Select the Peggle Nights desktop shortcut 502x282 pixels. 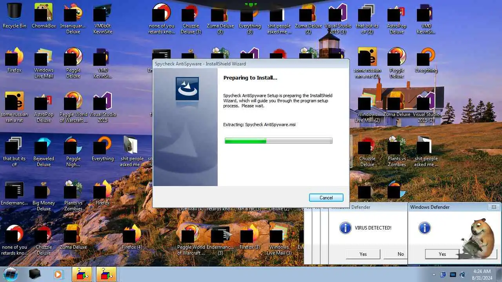[x=73, y=151]
